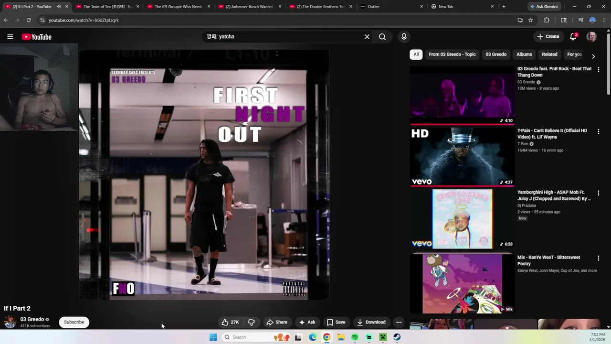The width and height of the screenshot is (611, 344).
Task: Open the 03 Greedo channel avatar
Action: 10,322
